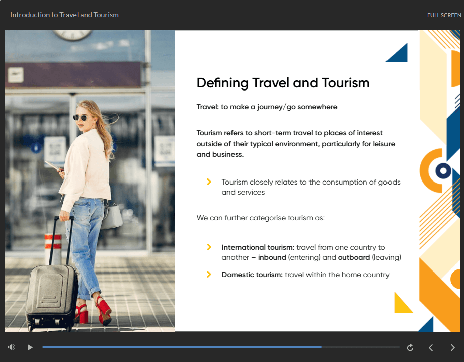The image size is (464, 362).
Task: Enter FULL SCREEN mode
Action: click(x=444, y=15)
